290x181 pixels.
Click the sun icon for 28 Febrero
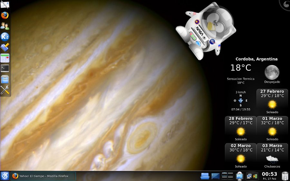(x=241, y=131)
